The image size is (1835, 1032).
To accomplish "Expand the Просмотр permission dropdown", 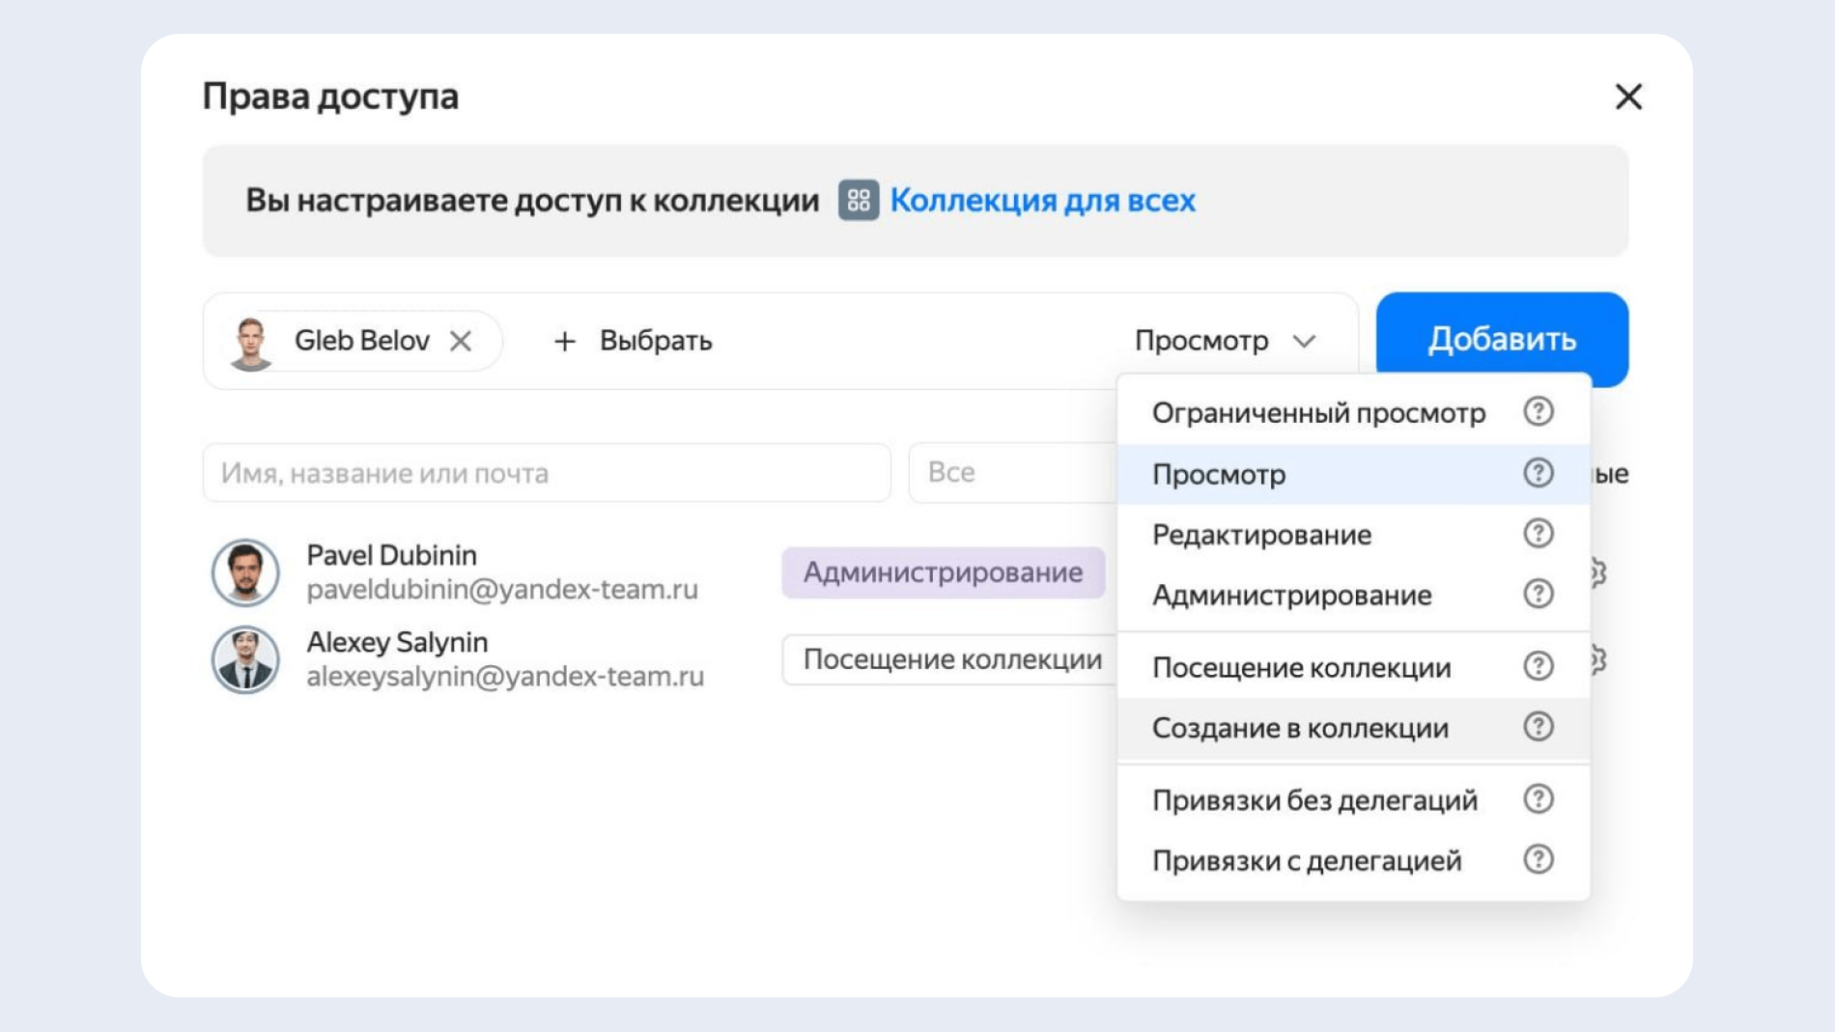I will tap(1225, 341).
